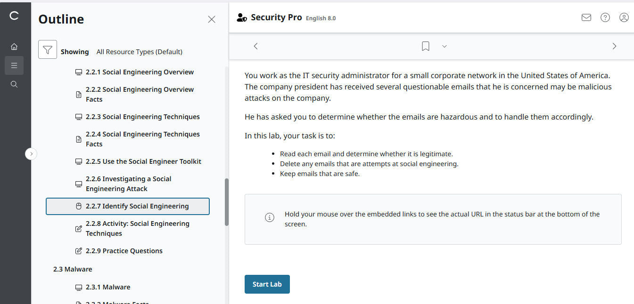Open the bookmark dropdown chevron

444,46
